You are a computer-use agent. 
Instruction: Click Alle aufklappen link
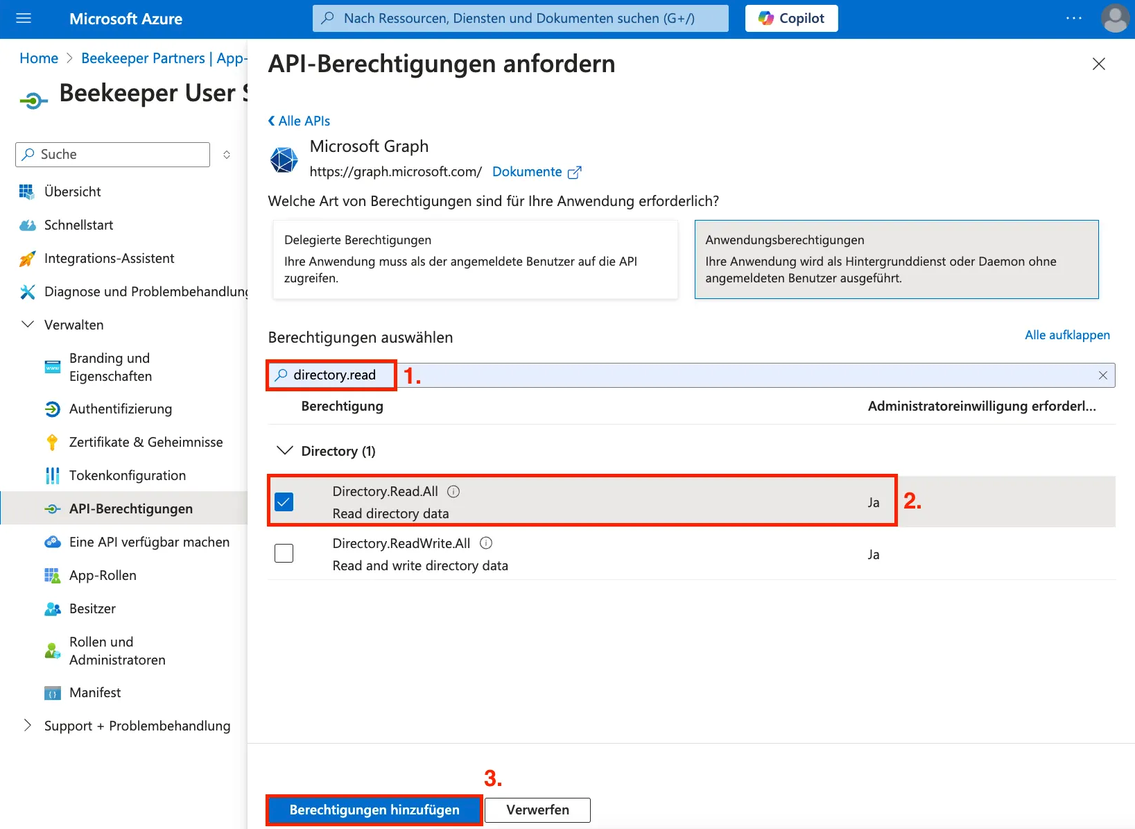coord(1067,335)
